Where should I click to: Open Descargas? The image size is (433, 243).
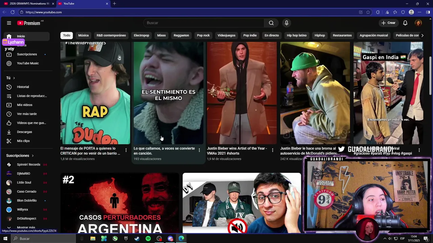pyautogui.click(x=27, y=132)
